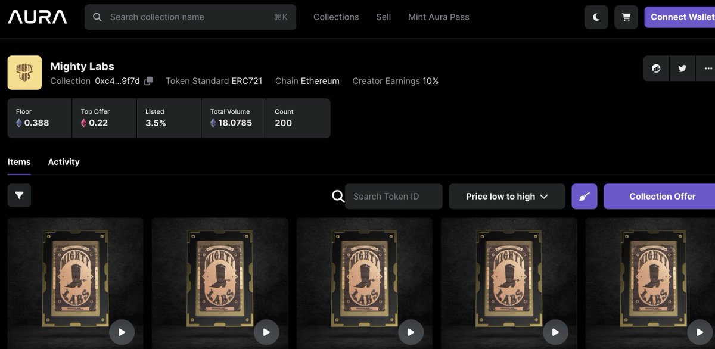
Task: Click the Mighty Labs collection title
Action: click(82, 66)
